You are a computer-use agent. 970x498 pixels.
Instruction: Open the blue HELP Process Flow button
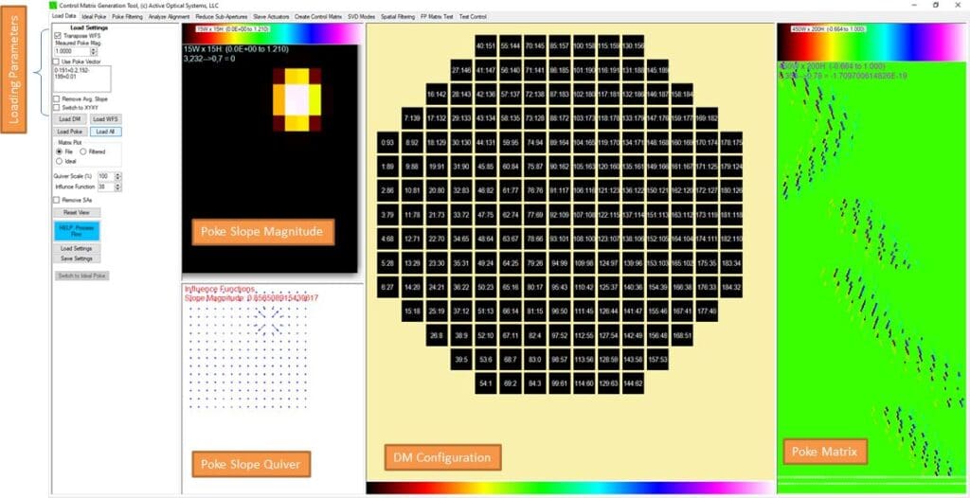coord(76,231)
